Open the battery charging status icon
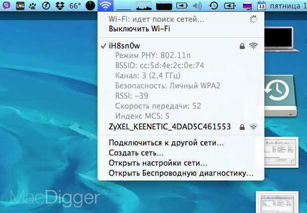 [x=182, y=6]
